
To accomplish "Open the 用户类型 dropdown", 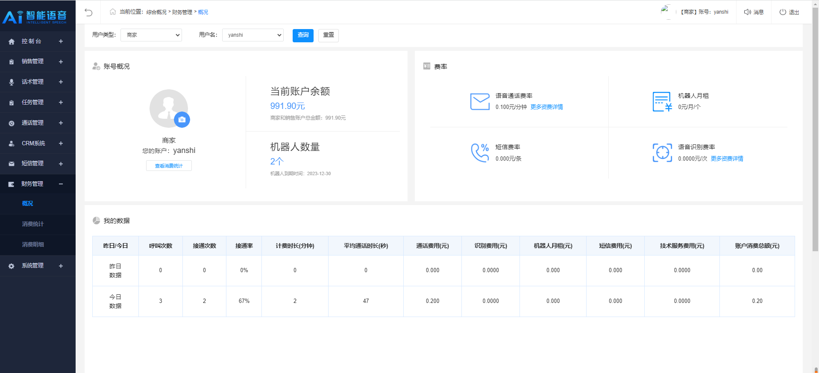I will 151,35.
